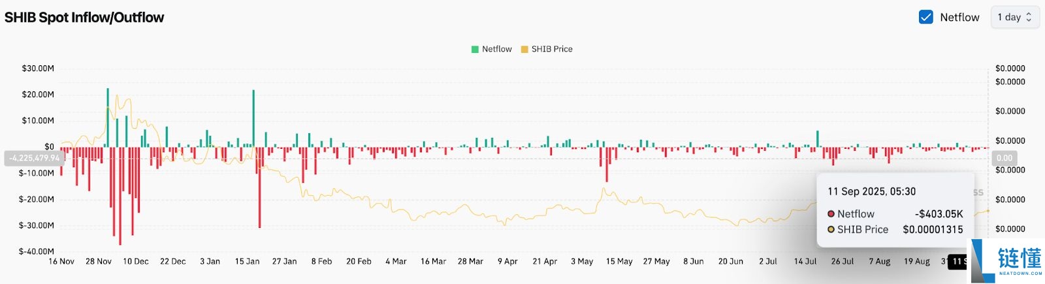
Task: Click the yellow SHIB Price legend swatch
Action: (524, 49)
